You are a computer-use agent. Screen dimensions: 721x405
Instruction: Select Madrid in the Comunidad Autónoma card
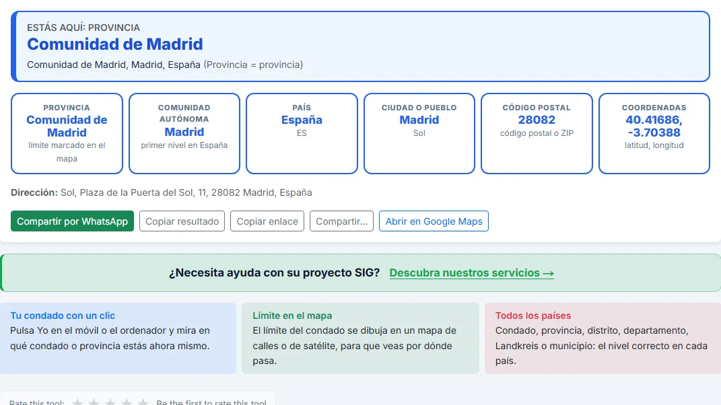tap(184, 132)
